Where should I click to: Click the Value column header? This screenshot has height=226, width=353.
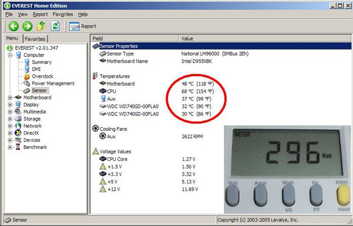tap(265, 38)
